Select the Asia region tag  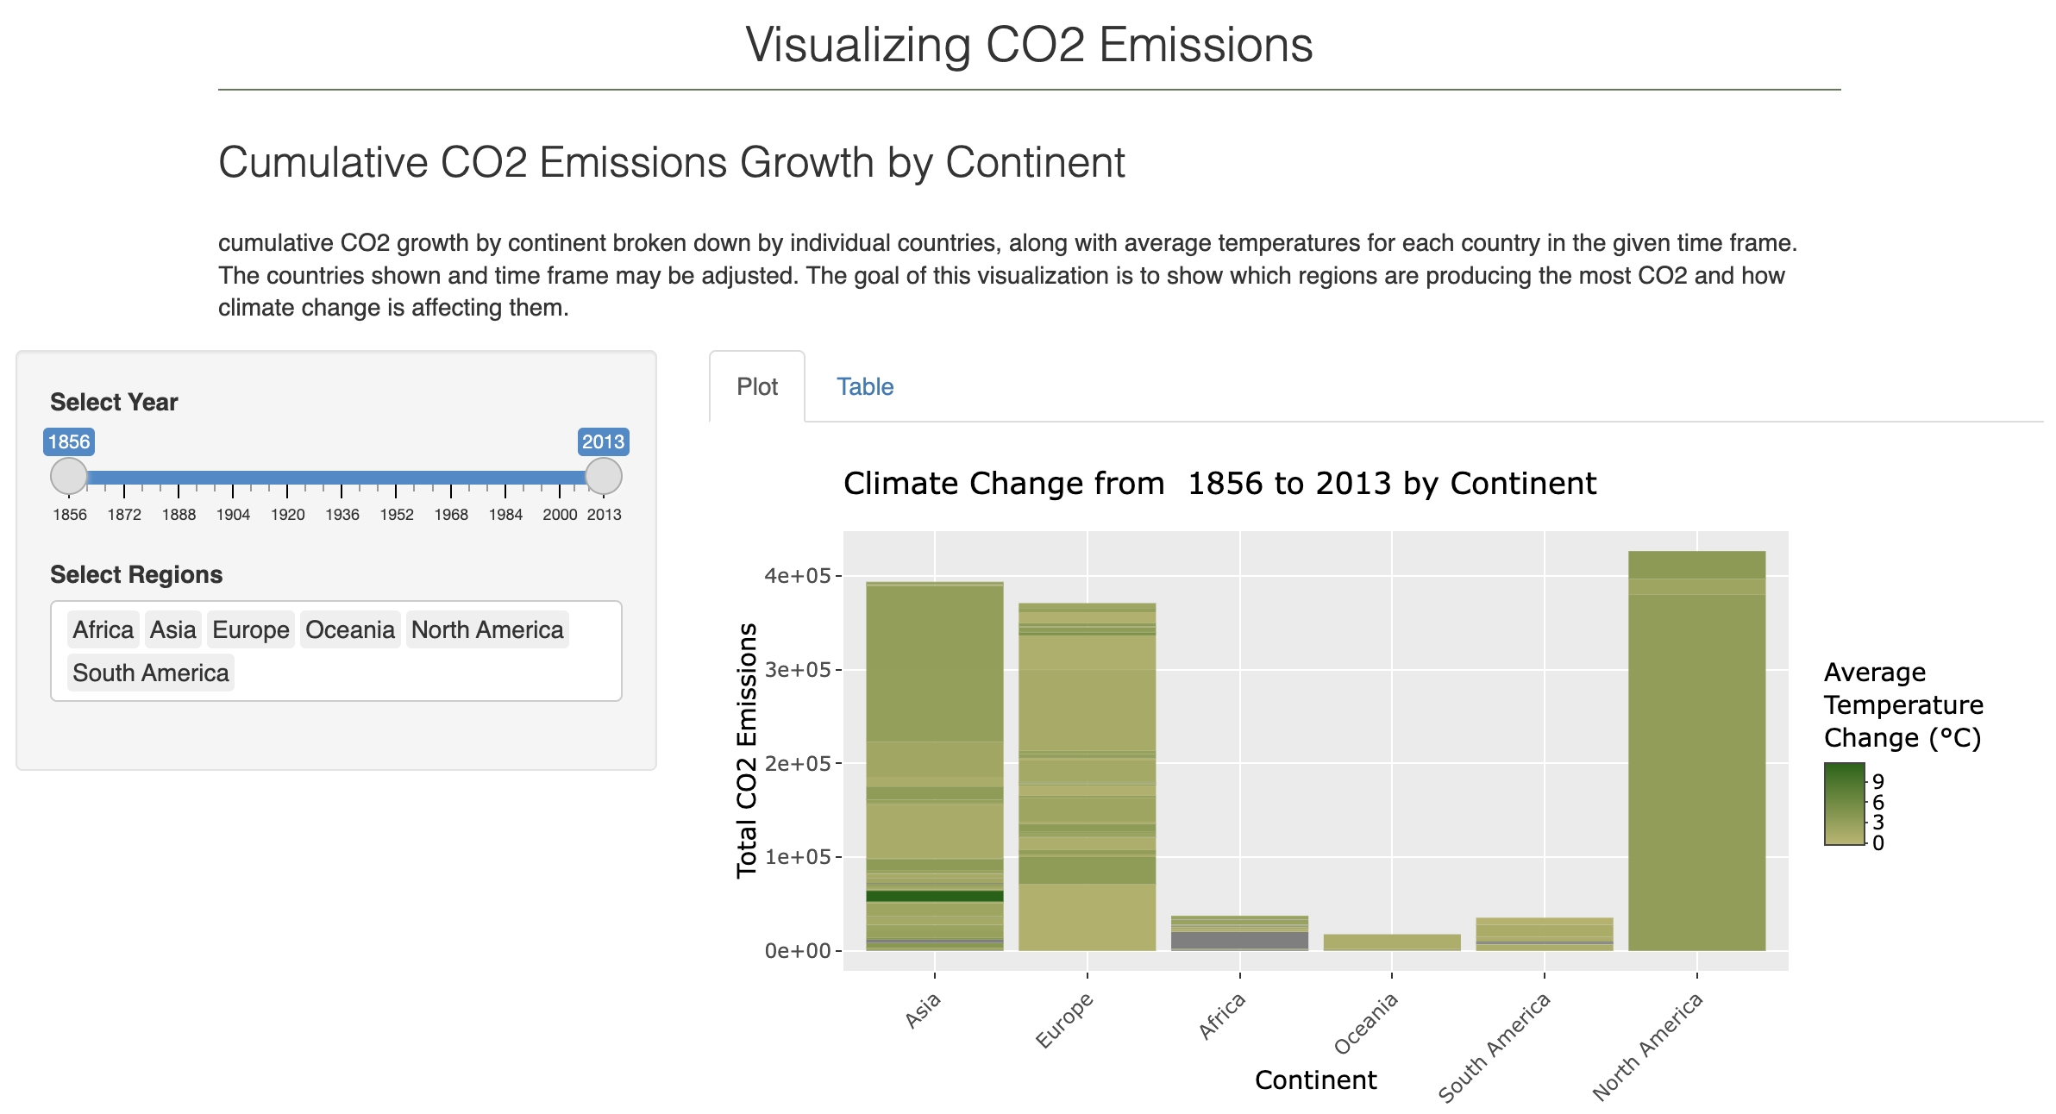(x=173, y=629)
